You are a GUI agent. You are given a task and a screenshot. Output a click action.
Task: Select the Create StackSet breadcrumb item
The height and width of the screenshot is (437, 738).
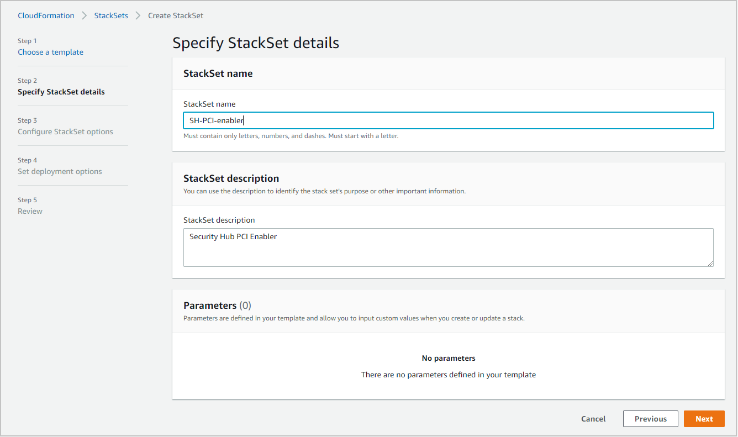(x=176, y=15)
